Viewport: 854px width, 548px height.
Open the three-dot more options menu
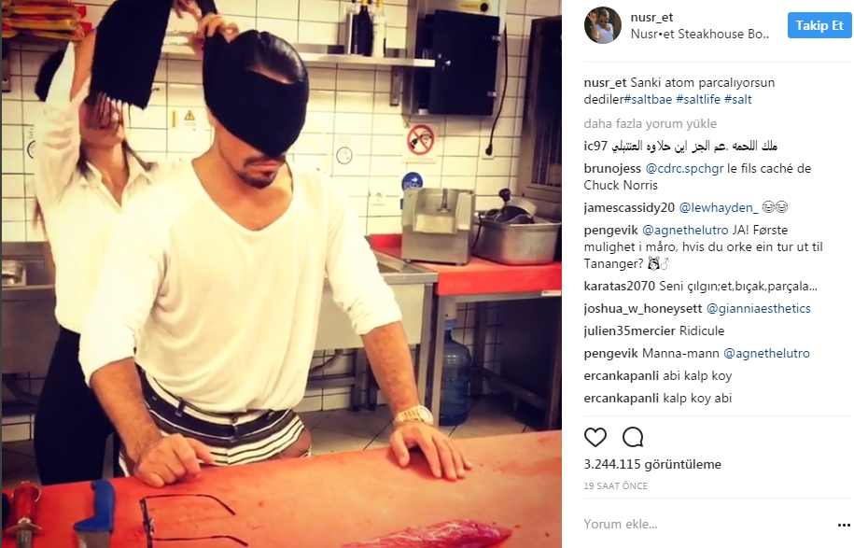(x=844, y=525)
